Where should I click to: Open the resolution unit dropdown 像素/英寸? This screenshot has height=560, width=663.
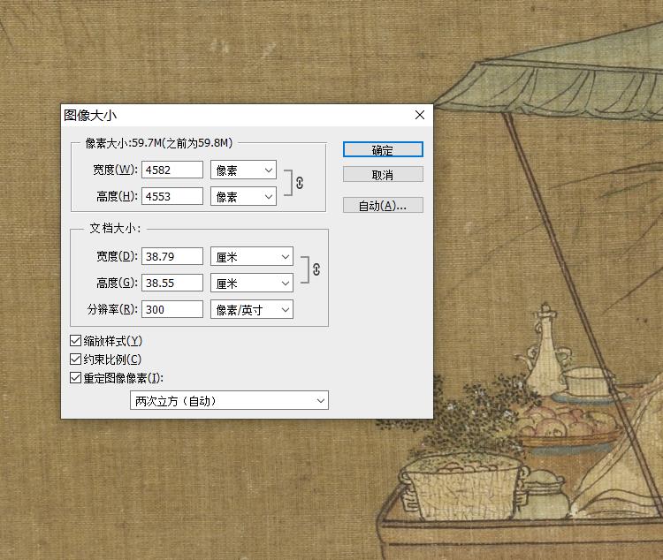point(252,309)
